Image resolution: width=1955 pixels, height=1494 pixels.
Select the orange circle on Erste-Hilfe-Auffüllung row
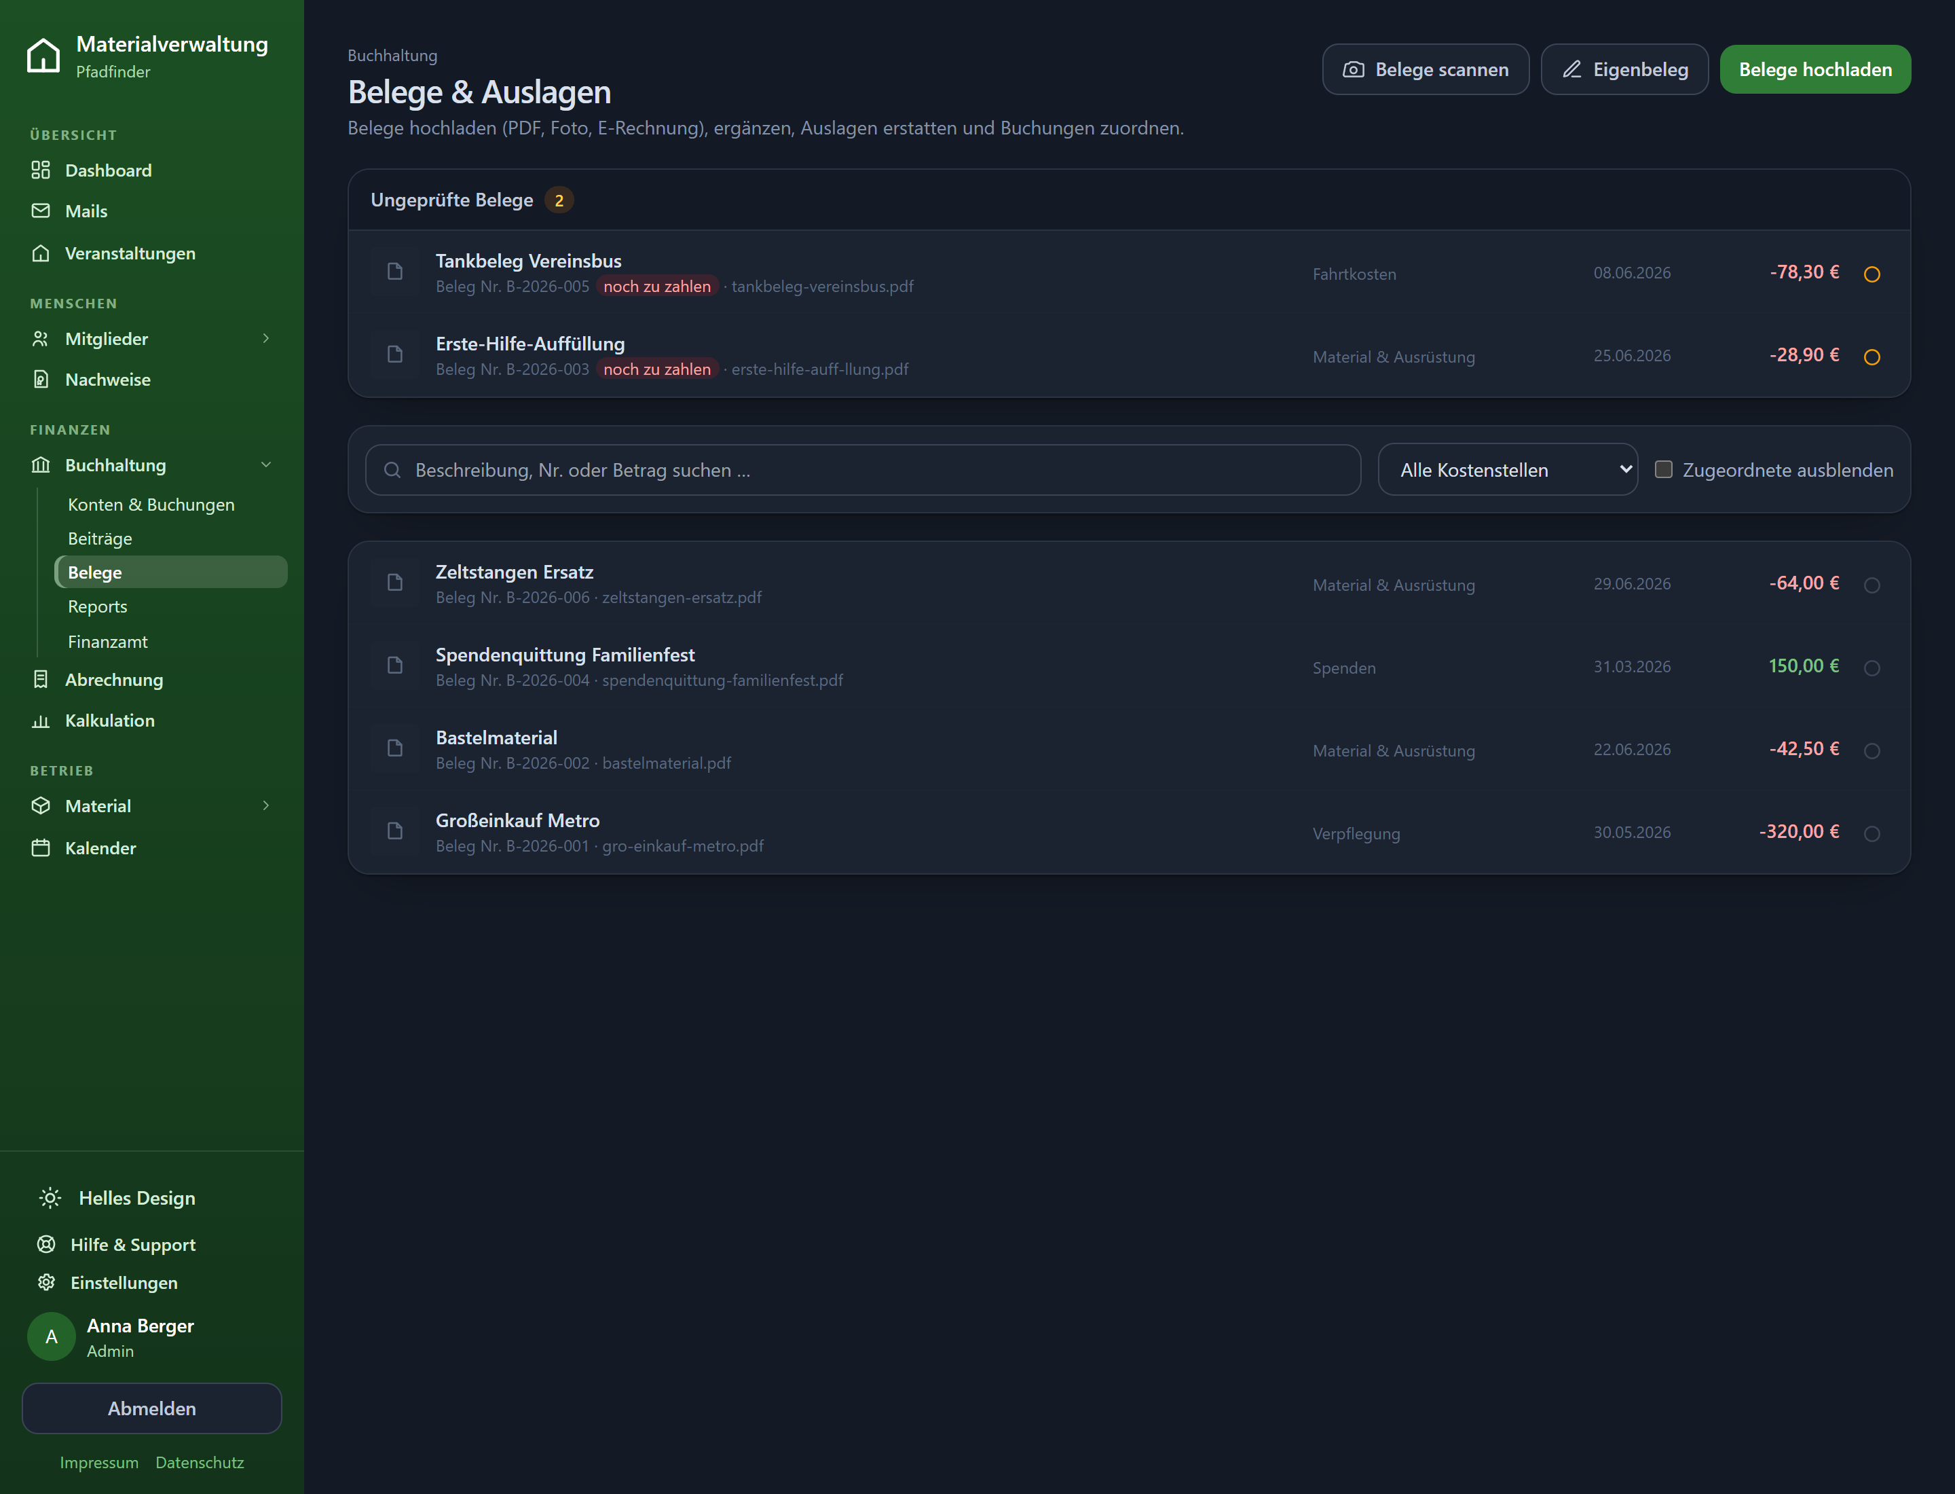pyautogui.click(x=1872, y=357)
